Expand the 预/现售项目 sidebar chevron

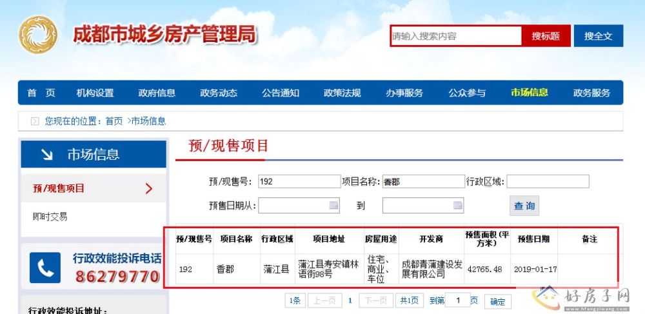click(x=149, y=188)
